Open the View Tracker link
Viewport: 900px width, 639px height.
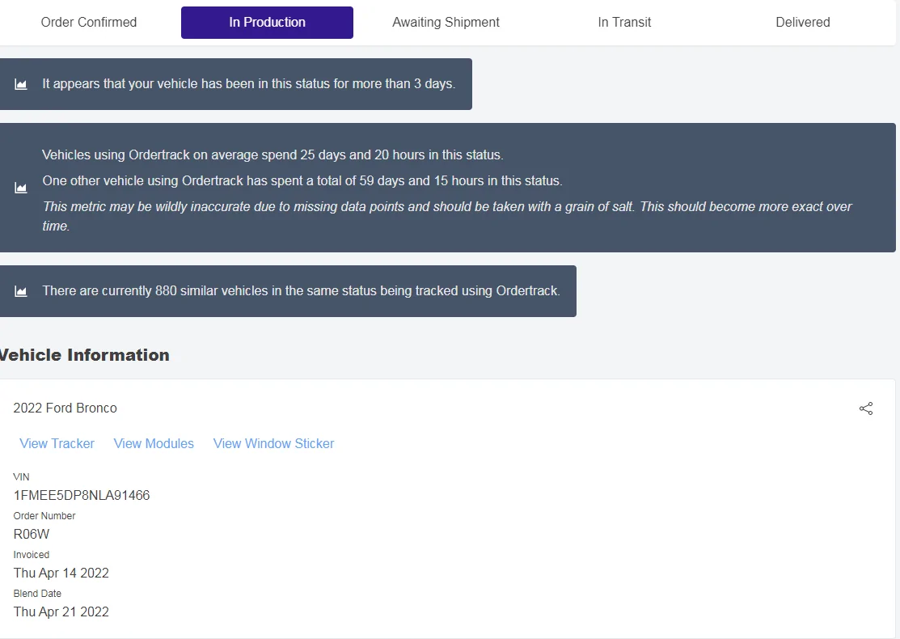[x=57, y=444]
